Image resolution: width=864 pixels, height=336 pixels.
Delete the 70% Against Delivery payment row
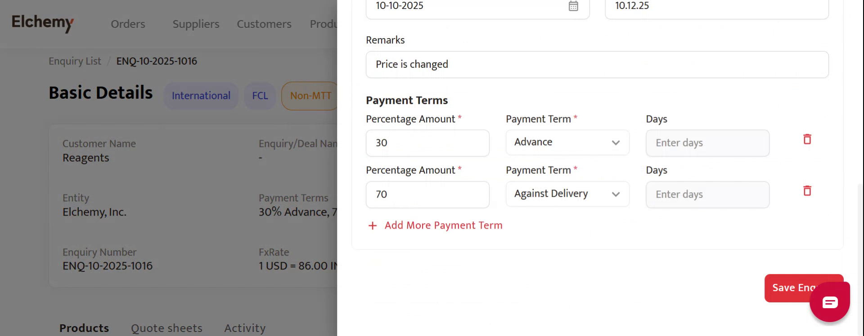click(x=807, y=191)
